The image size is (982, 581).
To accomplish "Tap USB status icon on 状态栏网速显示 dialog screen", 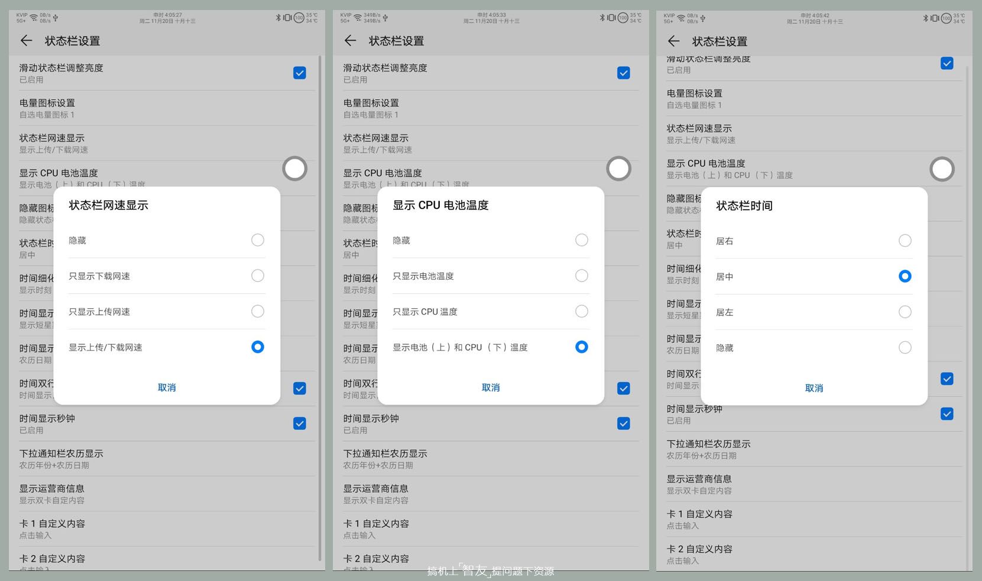I will pyautogui.click(x=55, y=18).
